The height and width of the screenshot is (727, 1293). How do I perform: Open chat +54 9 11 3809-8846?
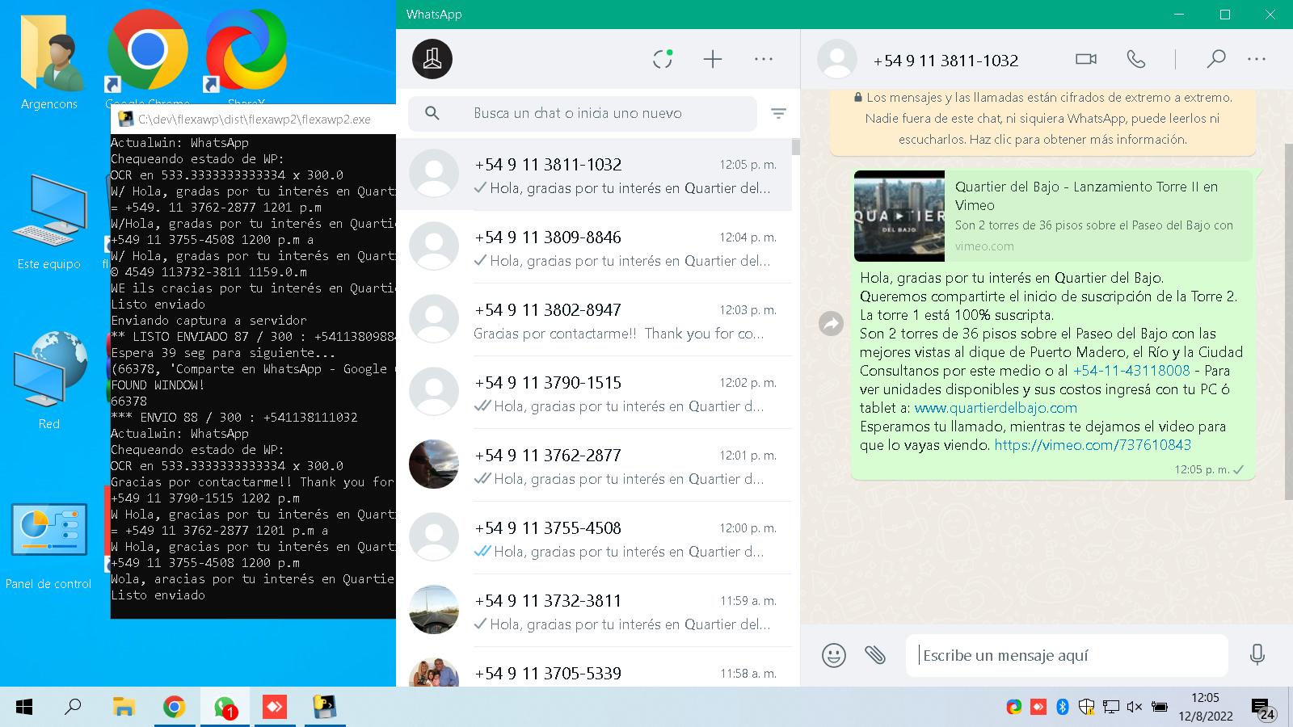tap(594, 247)
